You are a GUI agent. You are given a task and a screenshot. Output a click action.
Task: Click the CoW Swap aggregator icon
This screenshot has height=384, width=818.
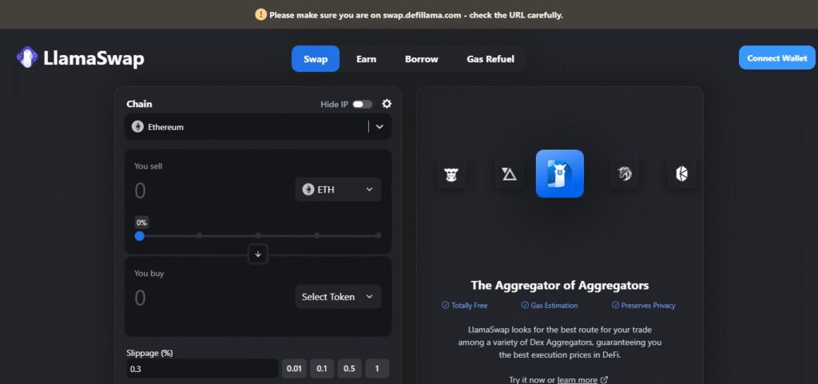pos(452,174)
